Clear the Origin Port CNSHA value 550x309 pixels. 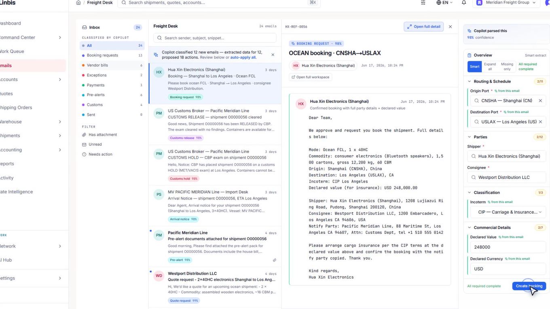[x=540, y=101]
